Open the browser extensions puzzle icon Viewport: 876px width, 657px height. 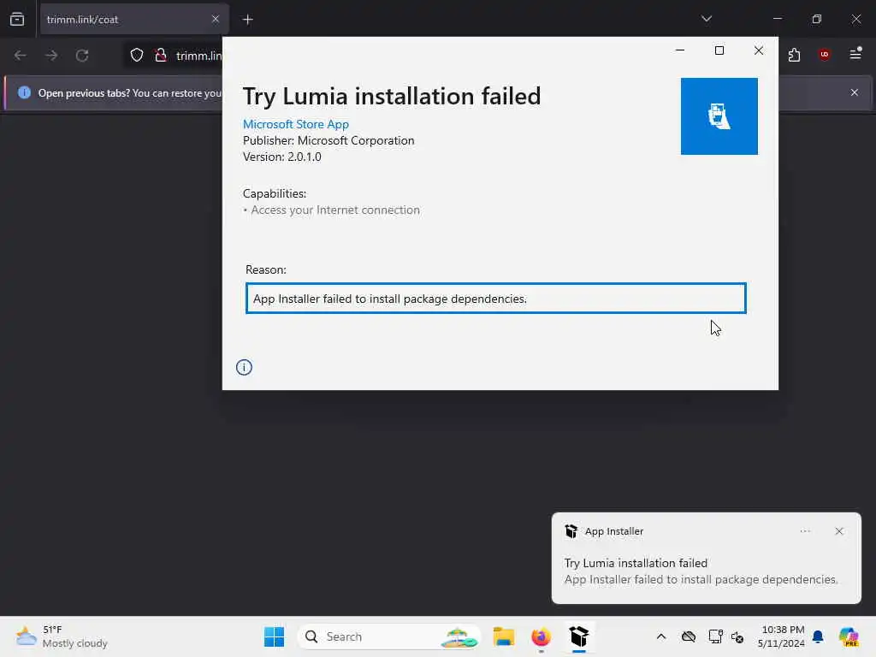click(794, 55)
